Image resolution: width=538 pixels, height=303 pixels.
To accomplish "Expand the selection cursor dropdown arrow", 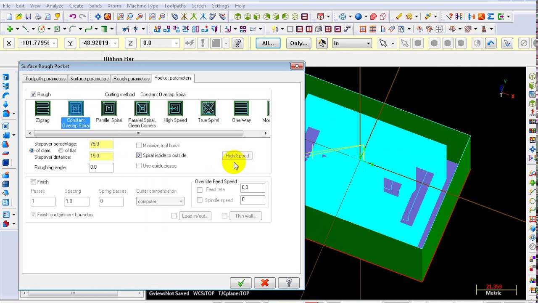I will [x=393, y=43].
